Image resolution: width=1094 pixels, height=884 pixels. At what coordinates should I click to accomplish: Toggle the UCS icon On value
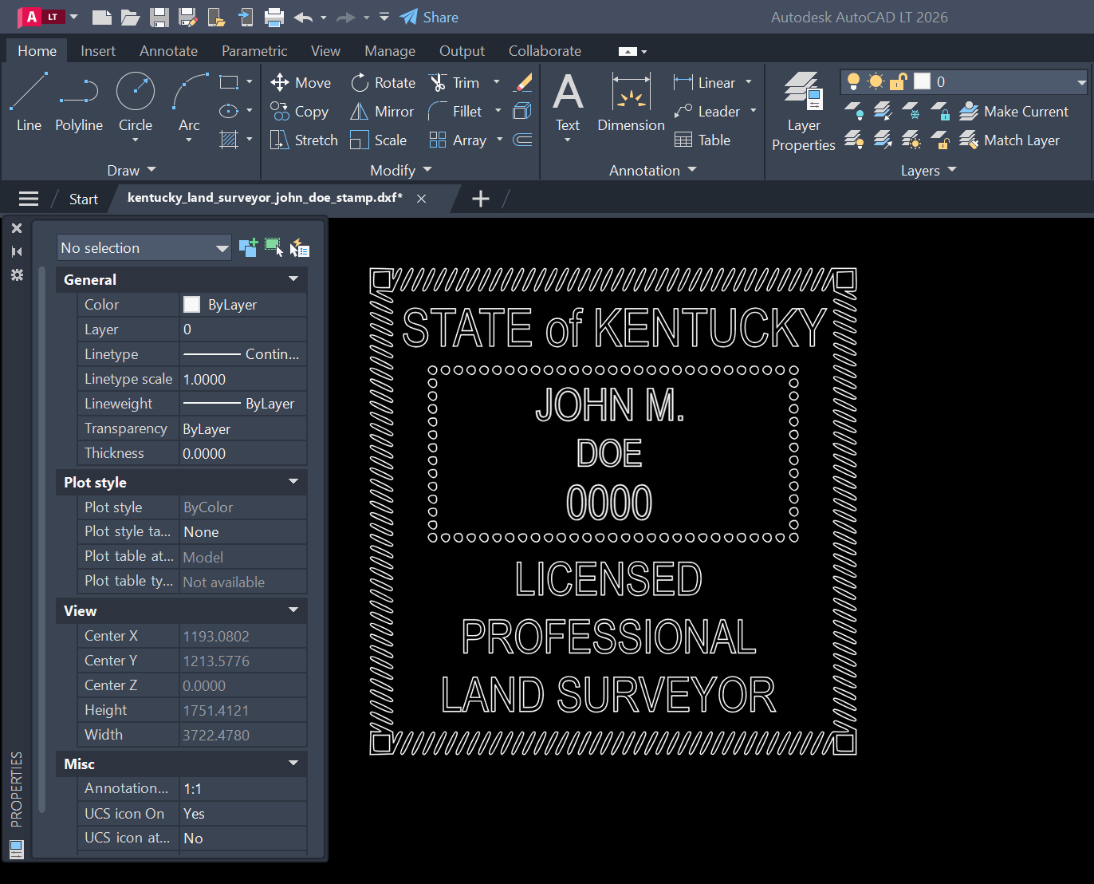pyautogui.click(x=243, y=813)
